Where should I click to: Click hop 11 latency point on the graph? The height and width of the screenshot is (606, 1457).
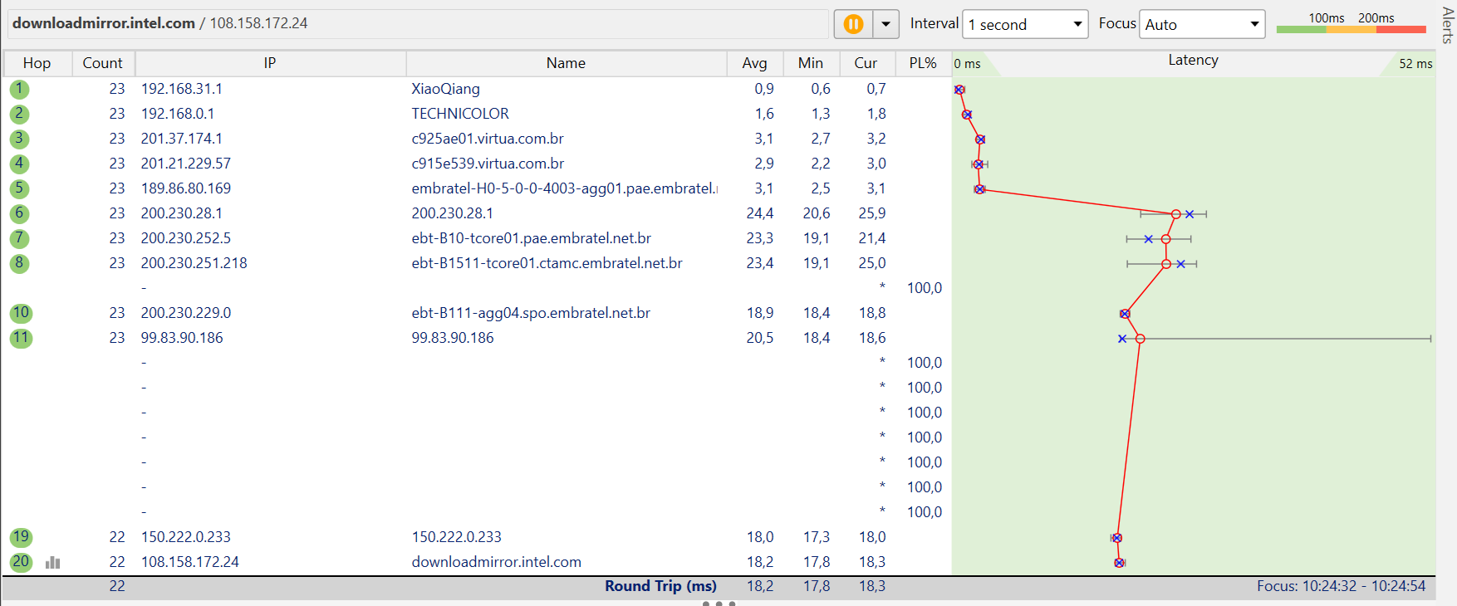coord(1140,339)
